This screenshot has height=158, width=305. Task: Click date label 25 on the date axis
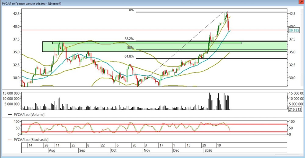(73, 145)
